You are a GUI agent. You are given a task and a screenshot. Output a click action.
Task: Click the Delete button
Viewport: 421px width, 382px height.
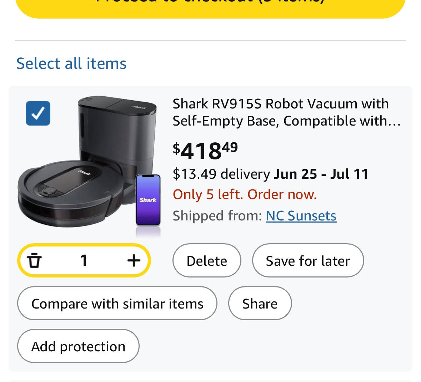click(207, 260)
